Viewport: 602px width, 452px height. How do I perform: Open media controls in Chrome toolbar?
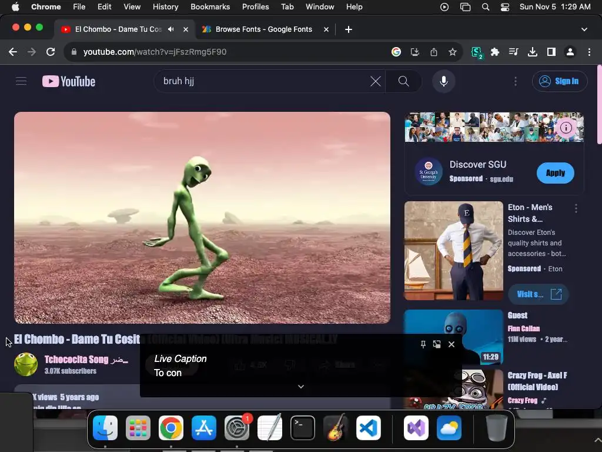click(513, 52)
